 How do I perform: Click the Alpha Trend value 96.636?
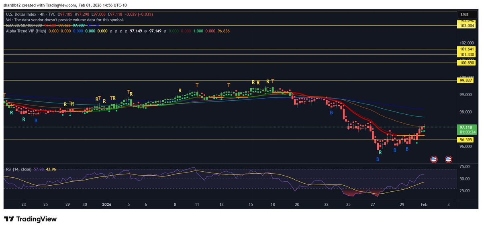pos(223,30)
